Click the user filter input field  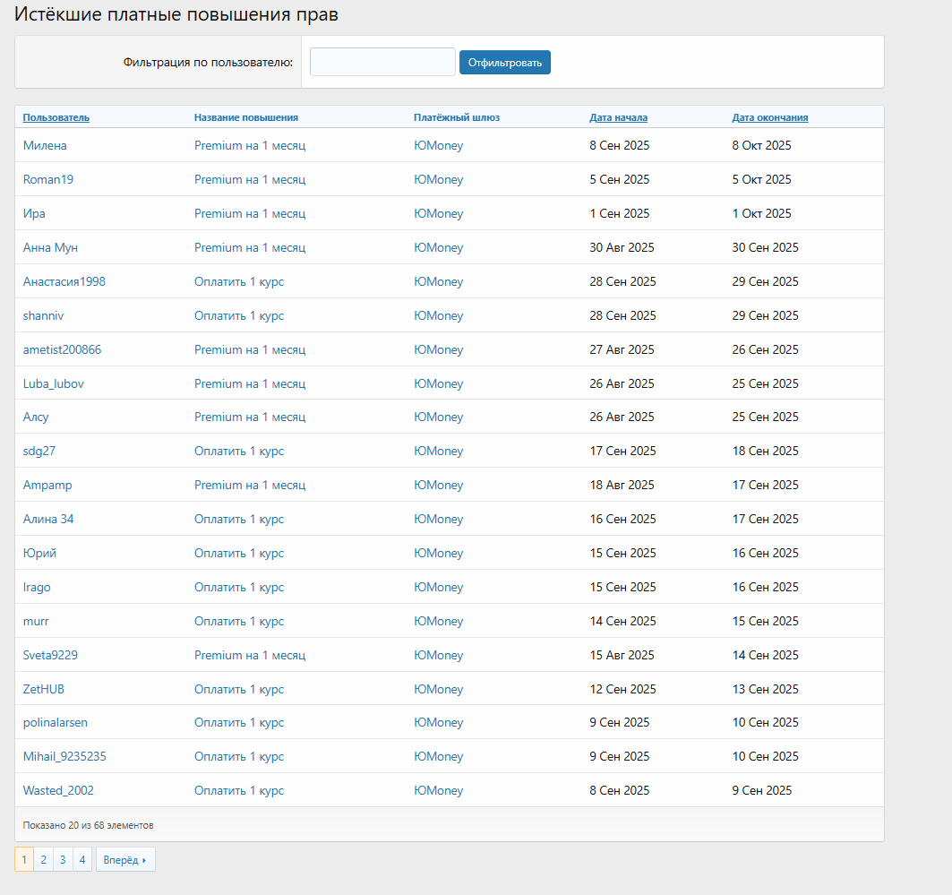point(382,62)
